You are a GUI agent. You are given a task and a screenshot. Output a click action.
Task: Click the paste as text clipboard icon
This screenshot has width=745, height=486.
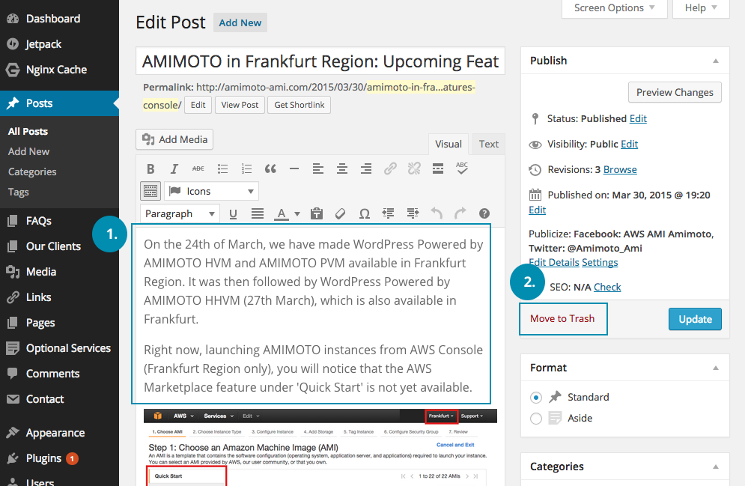click(x=316, y=213)
